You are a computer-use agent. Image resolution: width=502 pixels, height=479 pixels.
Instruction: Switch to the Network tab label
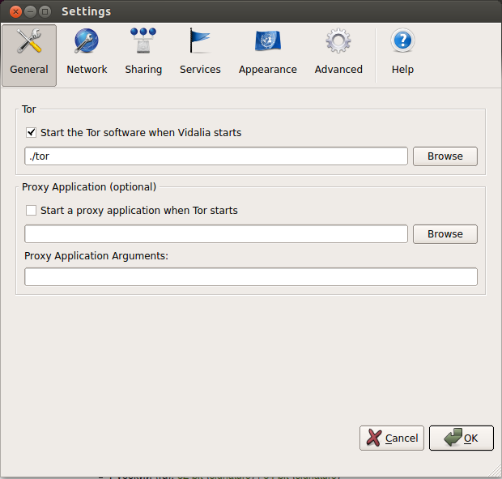(87, 69)
